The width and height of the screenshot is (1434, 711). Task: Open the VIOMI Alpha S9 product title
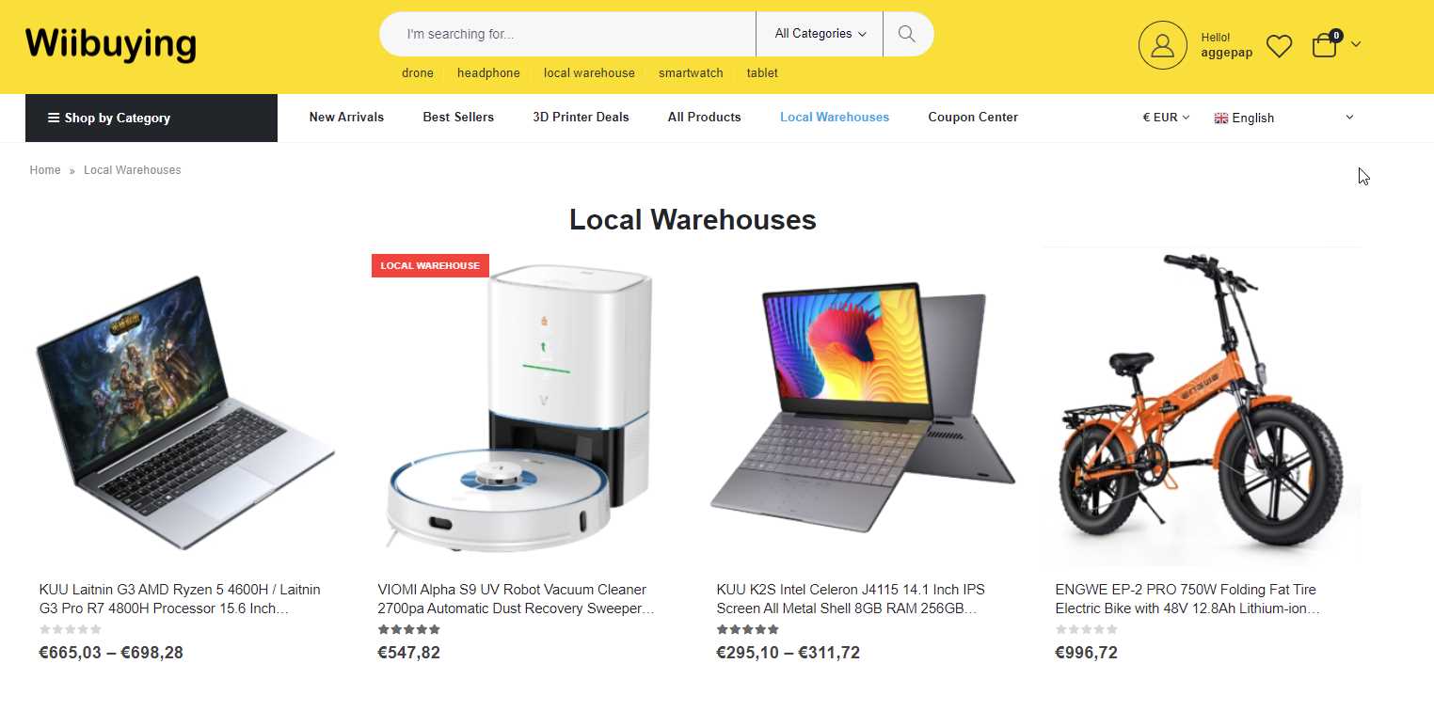pos(516,599)
